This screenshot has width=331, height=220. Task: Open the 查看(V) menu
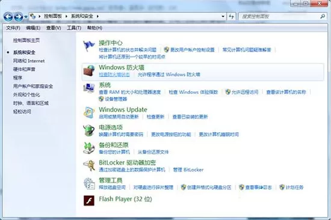click(x=54, y=28)
